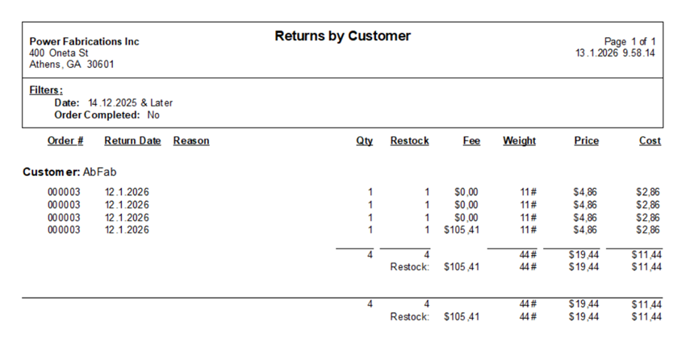Click the Filters heading
The height and width of the screenshot is (355, 686).
pos(46,90)
